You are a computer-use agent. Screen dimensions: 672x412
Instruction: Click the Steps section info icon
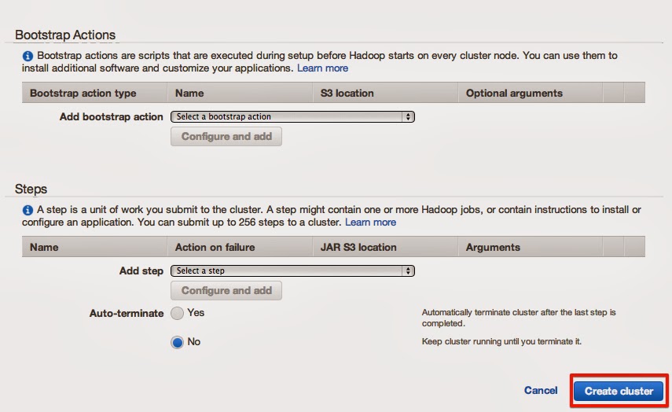tap(28, 211)
